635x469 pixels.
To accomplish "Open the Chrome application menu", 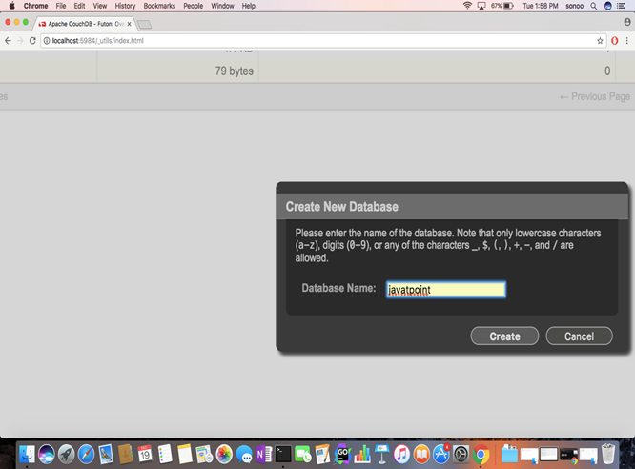I will click(x=35, y=6).
